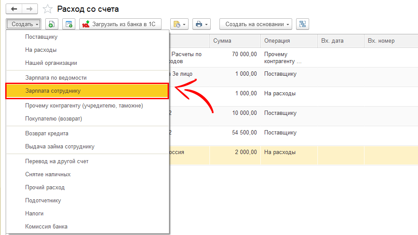Screen dimensions: 418x235
Task: Pick Выдача займа сотруднику menu item
Action: tap(60, 146)
